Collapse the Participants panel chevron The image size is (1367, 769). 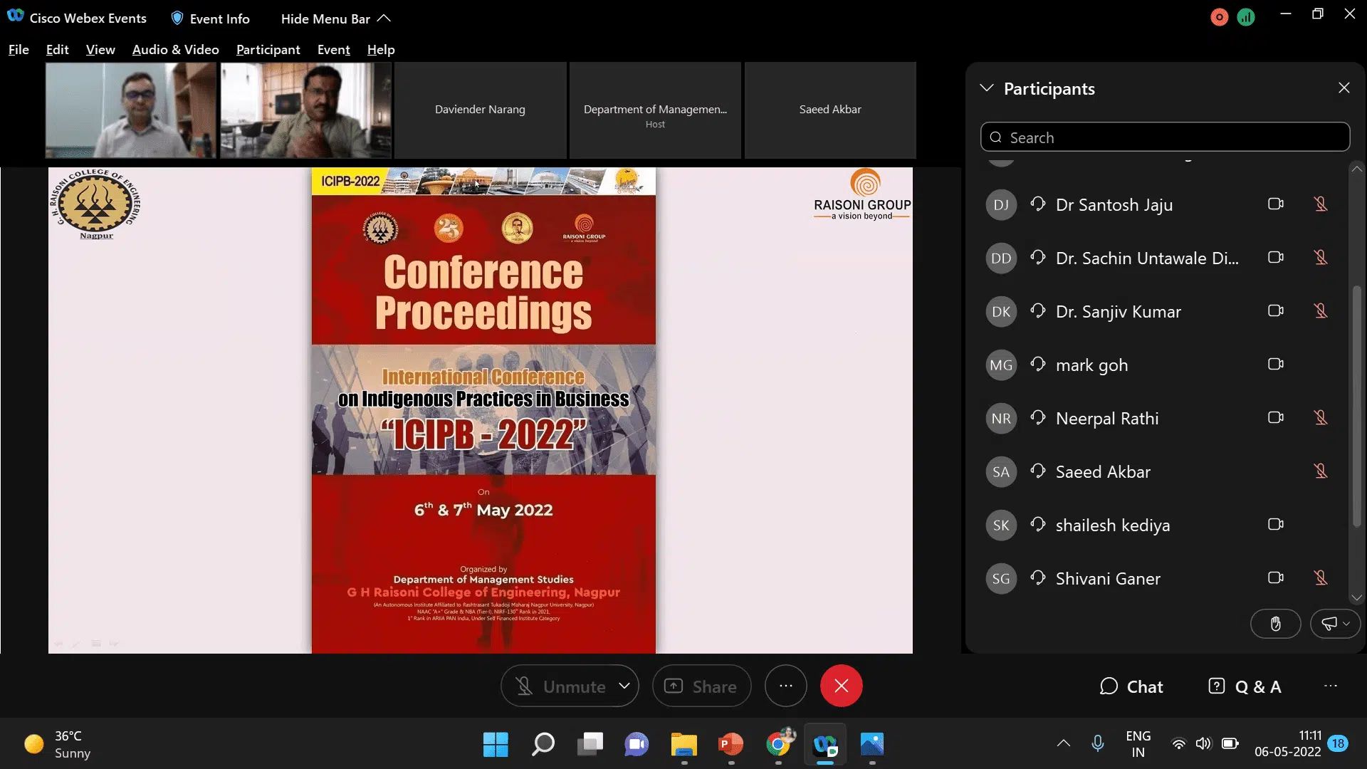coord(987,88)
